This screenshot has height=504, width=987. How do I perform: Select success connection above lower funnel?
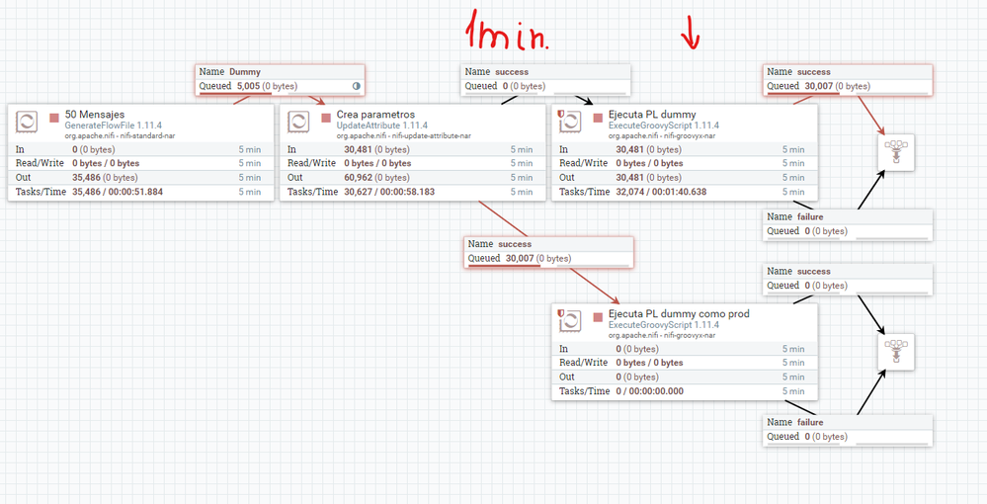click(848, 279)
